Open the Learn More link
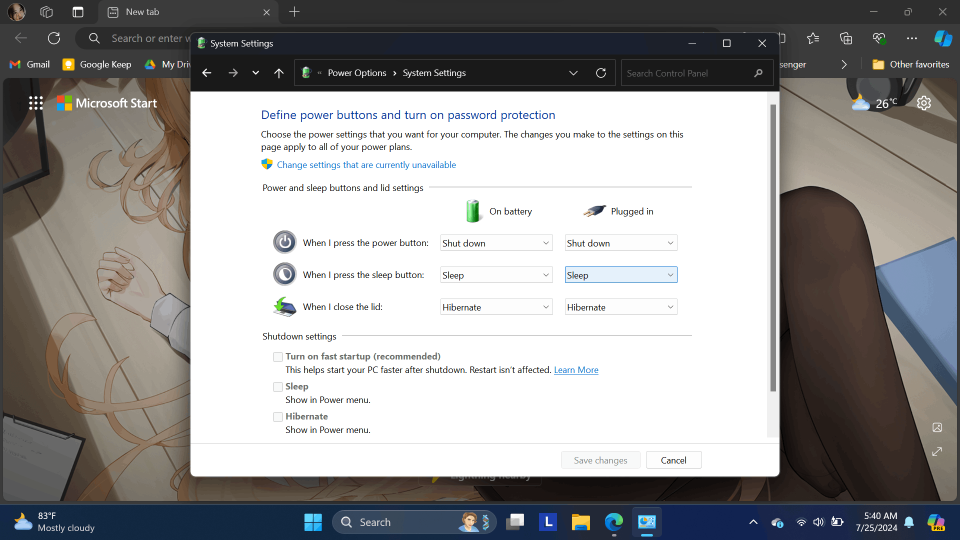 tap(576, 370)
